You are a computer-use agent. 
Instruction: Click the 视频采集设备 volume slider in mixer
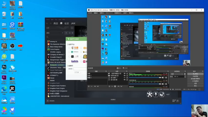(145, 84)
